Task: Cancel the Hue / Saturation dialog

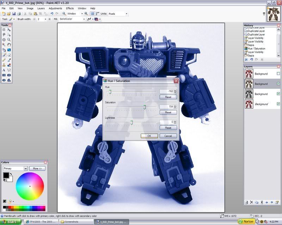Action: pyautogui.click(x=168, y=136)
